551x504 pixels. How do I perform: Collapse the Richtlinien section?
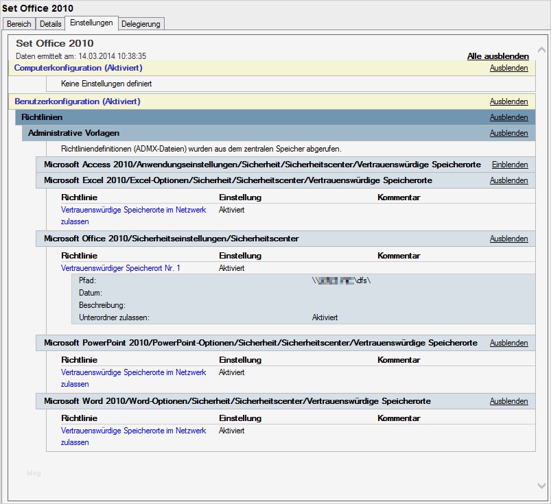click(x=508, y=117)
